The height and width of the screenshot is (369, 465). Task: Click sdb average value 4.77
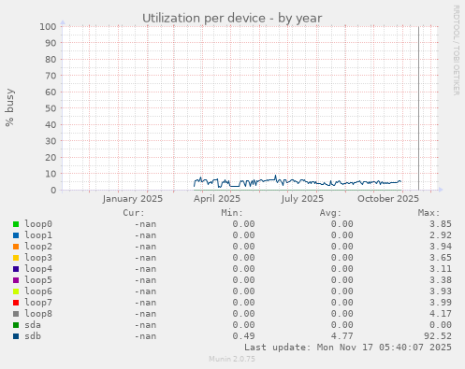pyautogui.click(x=342, y=336)
